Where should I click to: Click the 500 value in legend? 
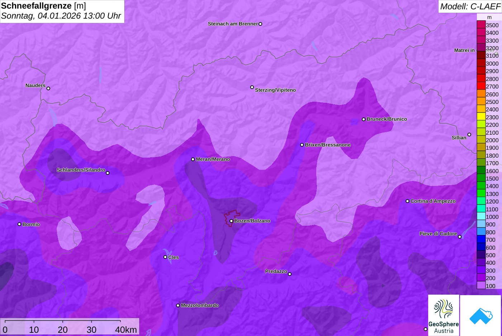[x=491, y=255]
